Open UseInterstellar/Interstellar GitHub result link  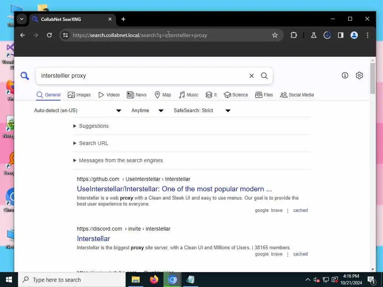[174, 189]
